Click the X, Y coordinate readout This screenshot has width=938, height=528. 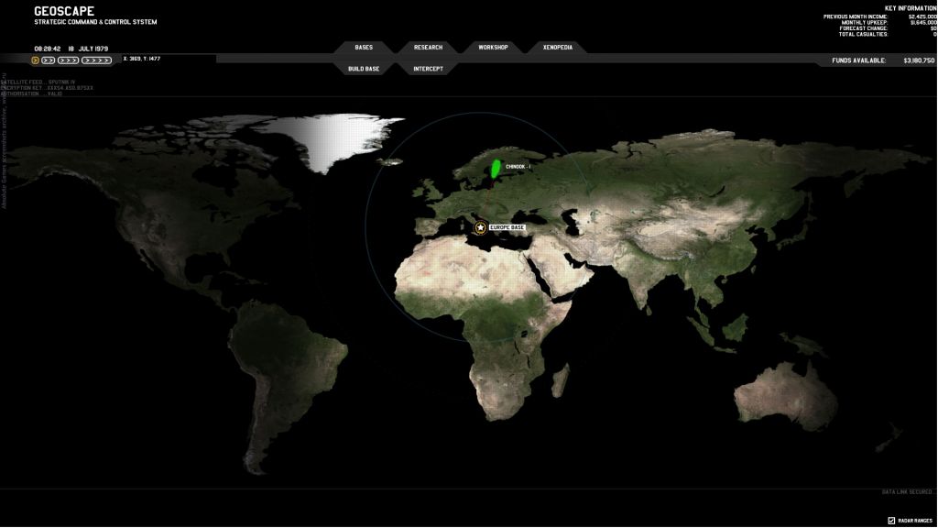click(141, 59)
